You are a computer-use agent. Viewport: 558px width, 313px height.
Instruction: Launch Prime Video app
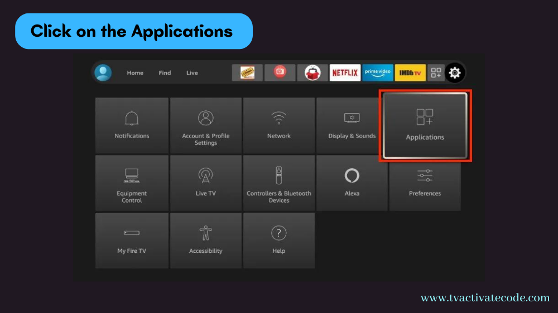[378, 72]
